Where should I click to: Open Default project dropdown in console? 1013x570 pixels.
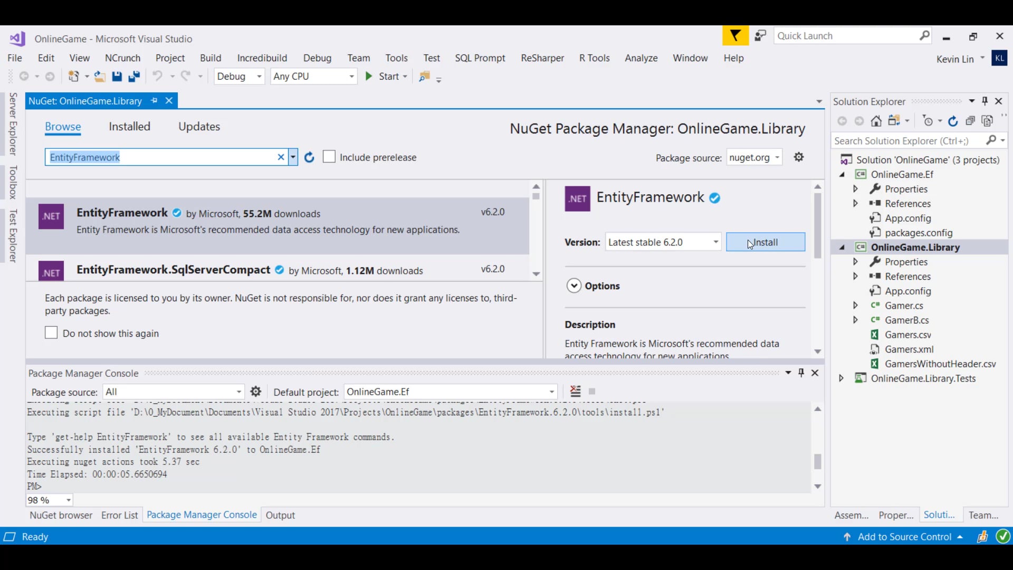[551, 392]
